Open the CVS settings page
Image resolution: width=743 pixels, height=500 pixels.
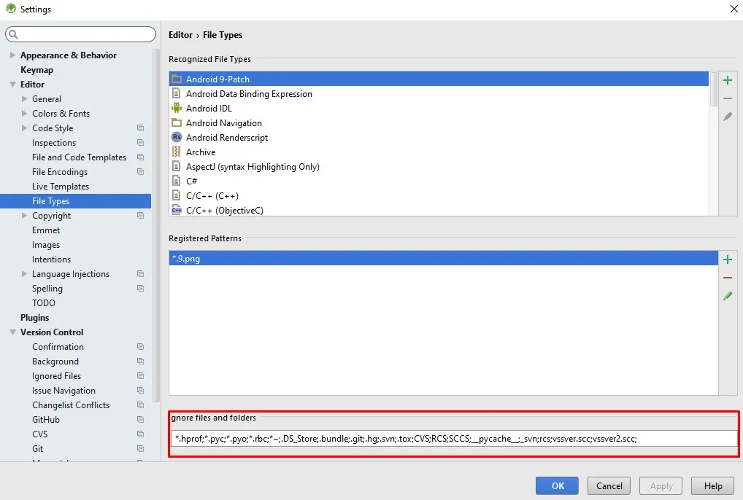(x=40, y=434)
